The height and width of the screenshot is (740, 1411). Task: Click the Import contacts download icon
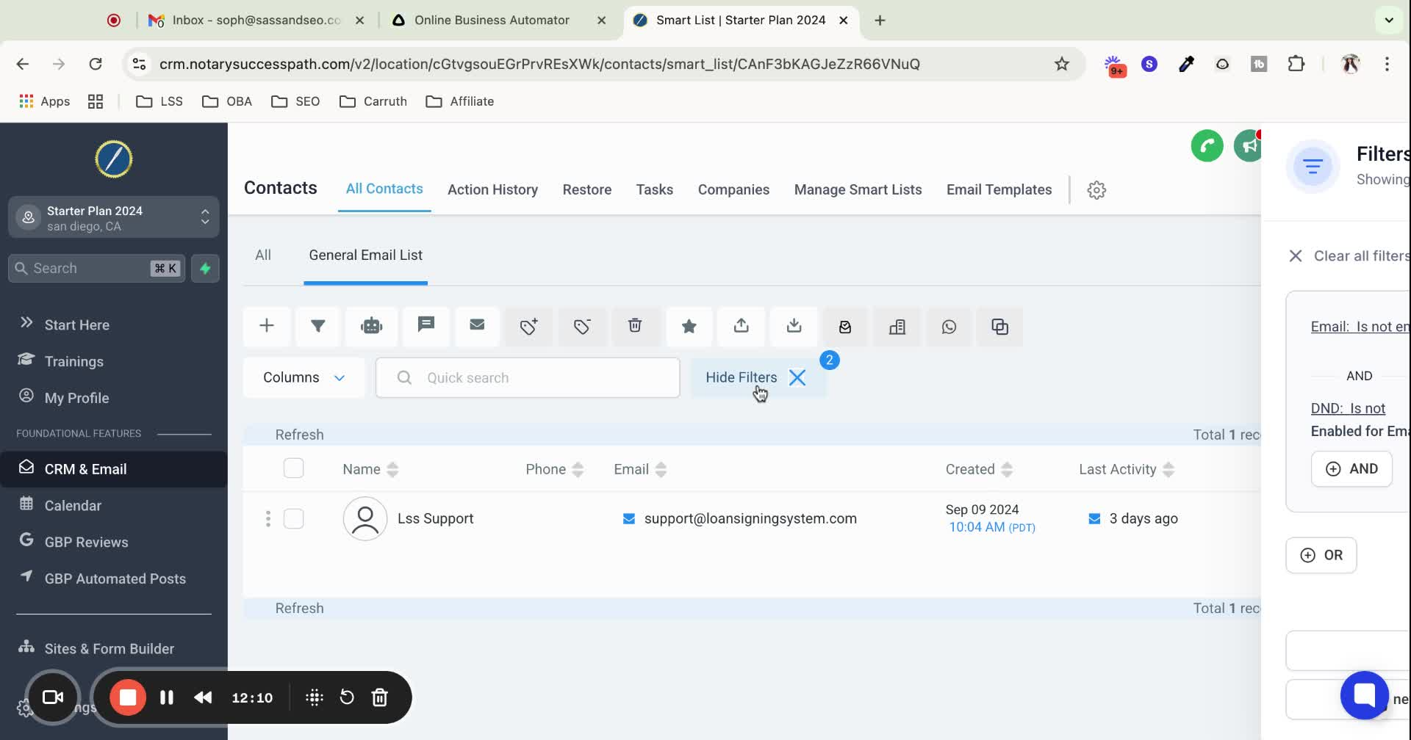pyautogui.click(x=794, y=326)
